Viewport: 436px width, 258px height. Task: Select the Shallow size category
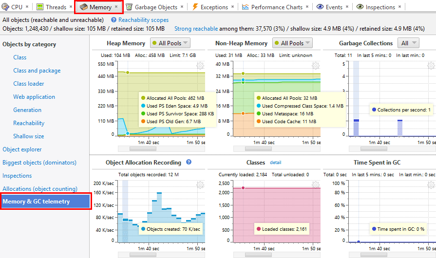tap(29, 136)
